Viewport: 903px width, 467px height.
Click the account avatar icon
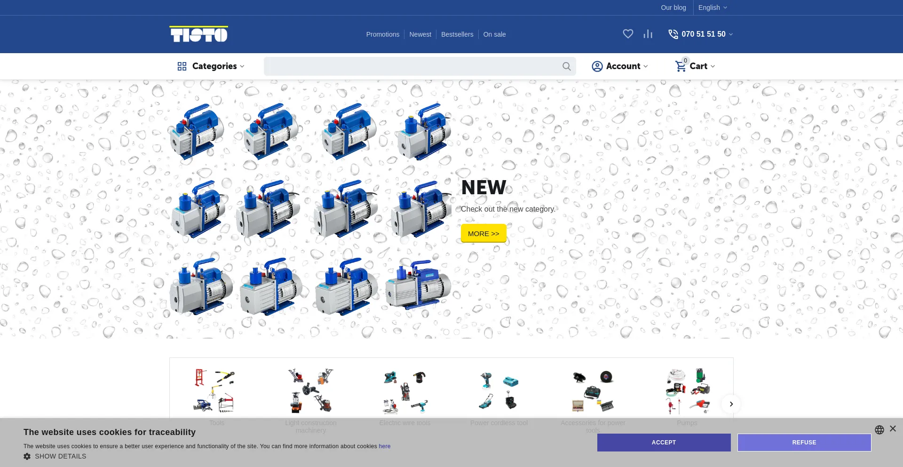[597, 66]
